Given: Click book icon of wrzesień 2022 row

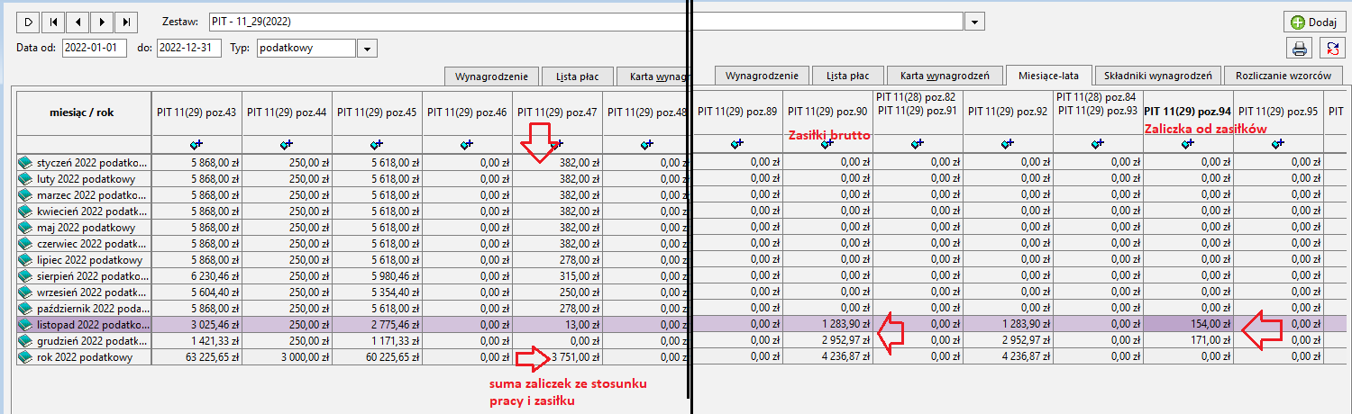Looking at the screenshot, I should tap(26, 292).
